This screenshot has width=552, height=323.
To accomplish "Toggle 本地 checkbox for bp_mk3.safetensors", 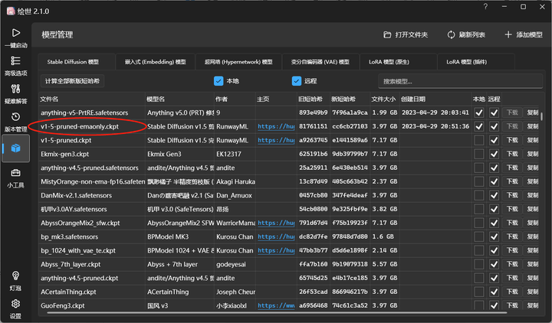I will point(478,237).
